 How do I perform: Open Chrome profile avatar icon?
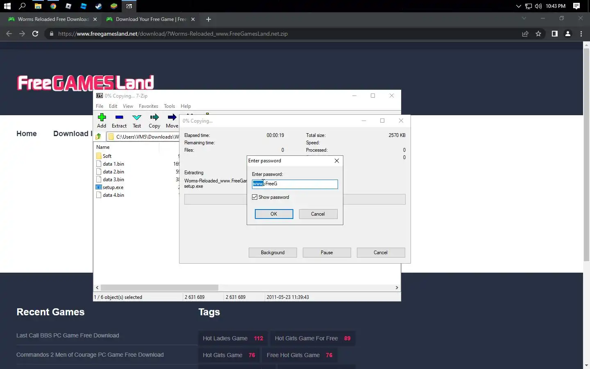(568, 34)
